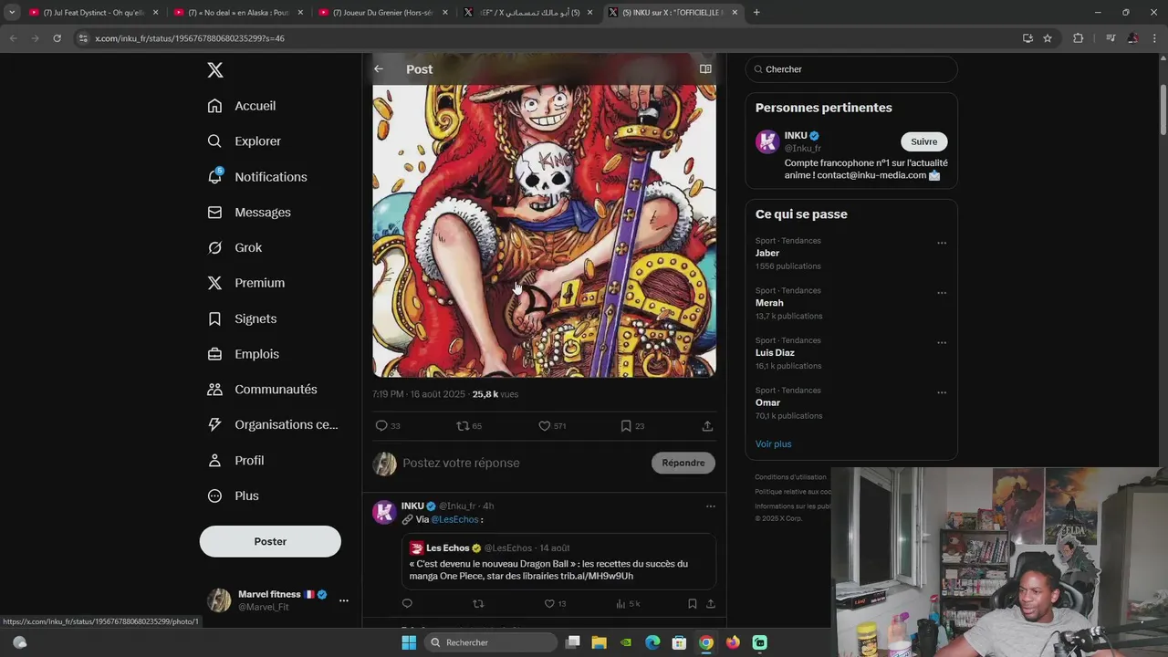Open @LesEchos mention link
Image resolution: width=1168 pixels, height=657 pixels.
point(454,520)
